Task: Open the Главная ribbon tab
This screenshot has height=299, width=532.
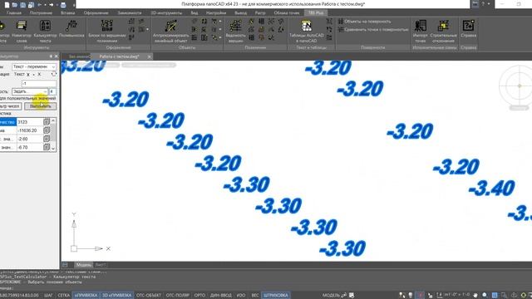Action: click(x=14, y=13)
